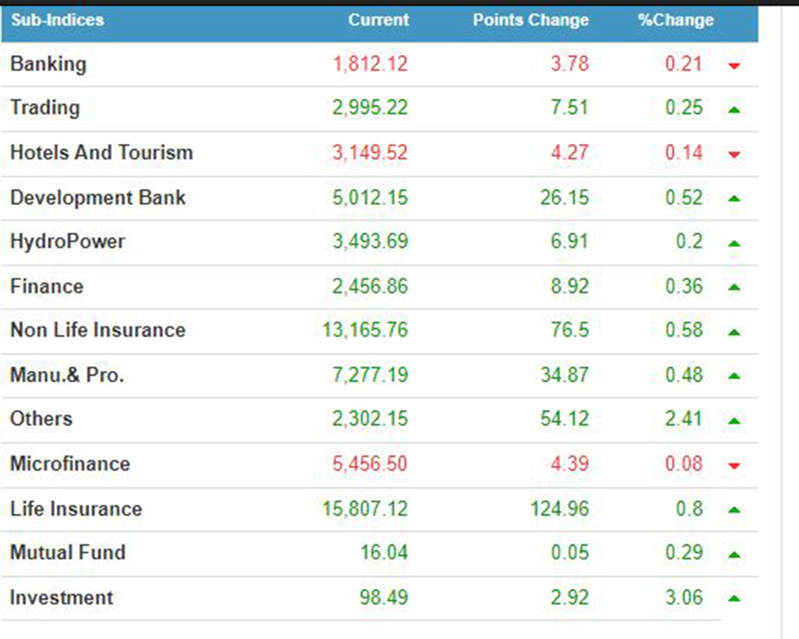The height and width of the screenshot is (639, 799).
Task: Click the green up arrow for HydroPower
Action: pyautogui.click(x=734, y=244)
